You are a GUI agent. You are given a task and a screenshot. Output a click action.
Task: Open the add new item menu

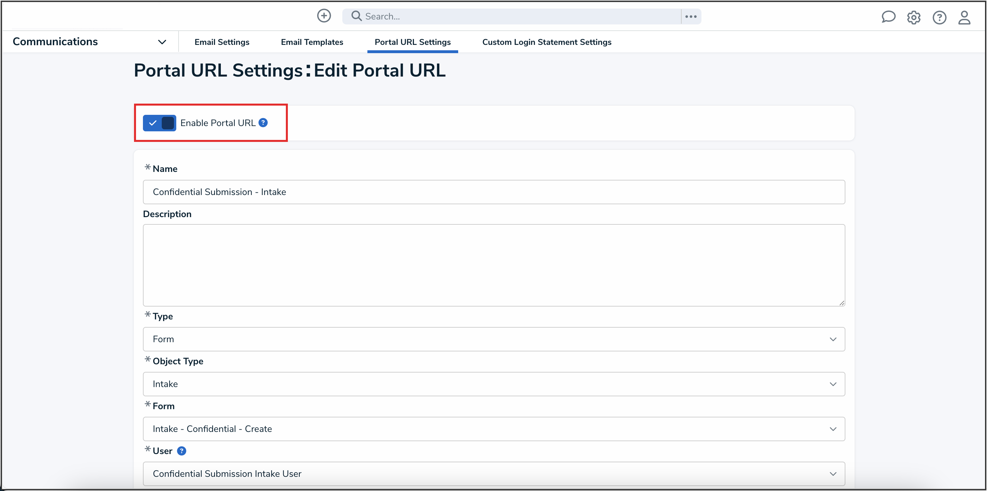click(324, 16)
